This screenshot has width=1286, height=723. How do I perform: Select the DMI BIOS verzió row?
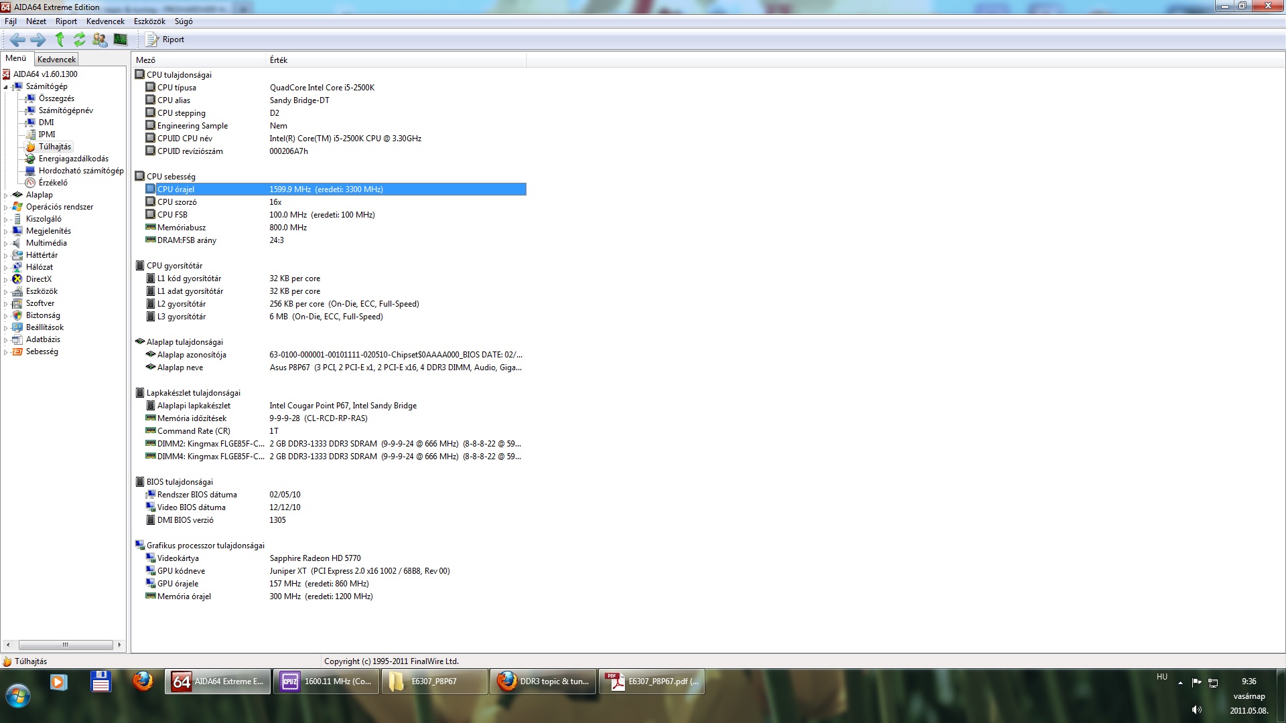[x=335, y=520]
